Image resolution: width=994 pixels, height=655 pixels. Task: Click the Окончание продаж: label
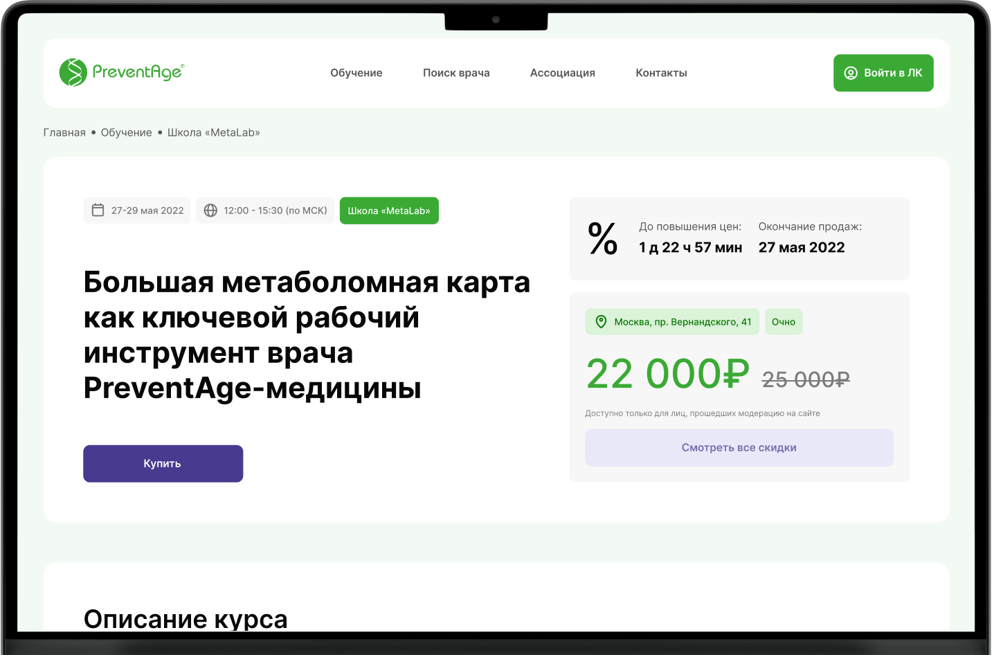pos(810,226)
